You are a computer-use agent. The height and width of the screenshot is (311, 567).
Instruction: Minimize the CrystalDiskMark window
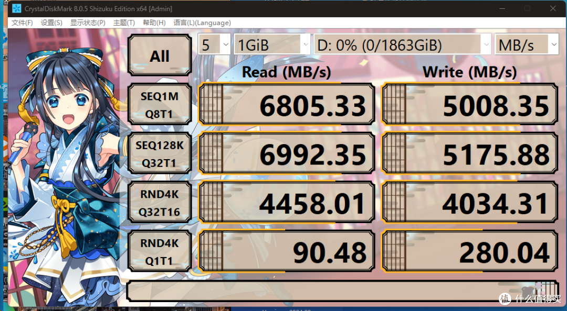[501, 9]
